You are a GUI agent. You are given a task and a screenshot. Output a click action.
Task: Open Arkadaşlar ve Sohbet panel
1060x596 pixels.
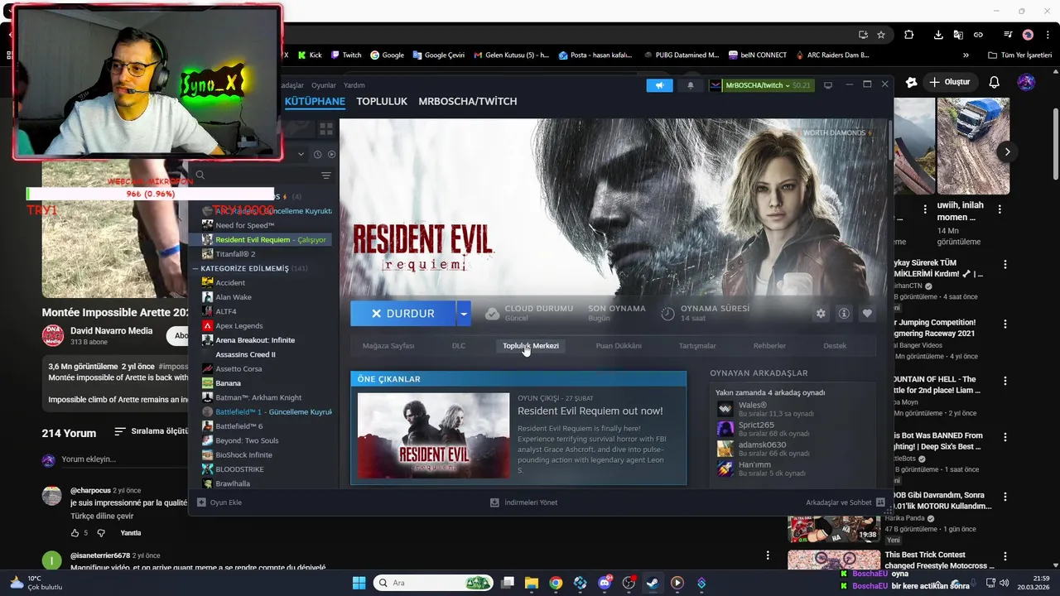point(845,502)
